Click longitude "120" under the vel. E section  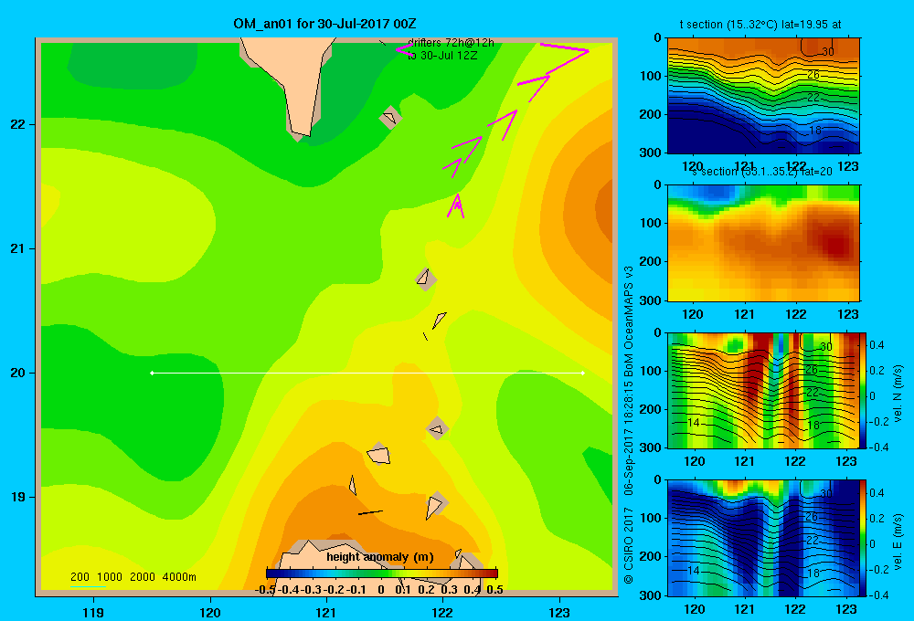[694, 609]
